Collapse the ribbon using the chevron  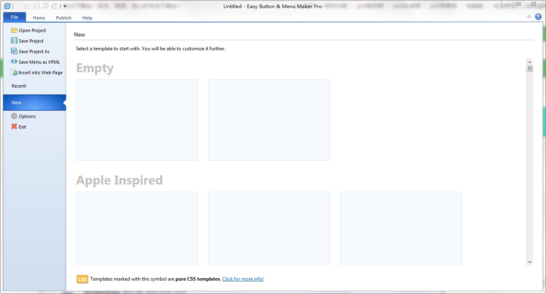[x=529, y=17]
